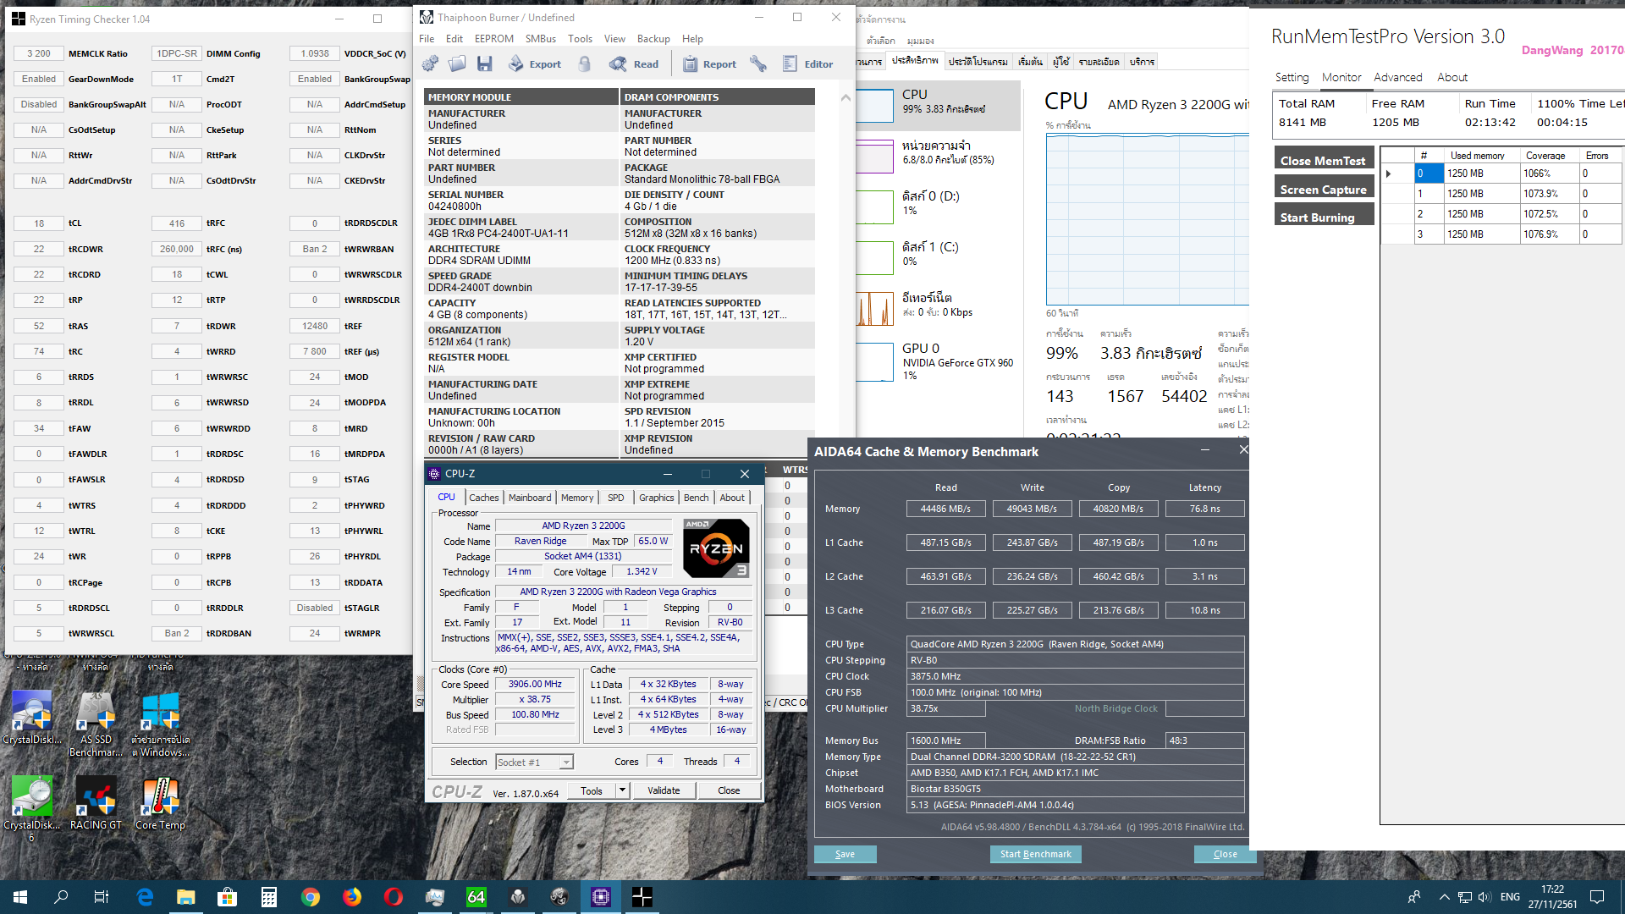The image size is (1625, 914).
Task: Click the GearDownMode Enabled field in Ryzen Timing Checker
Action: 39,79
